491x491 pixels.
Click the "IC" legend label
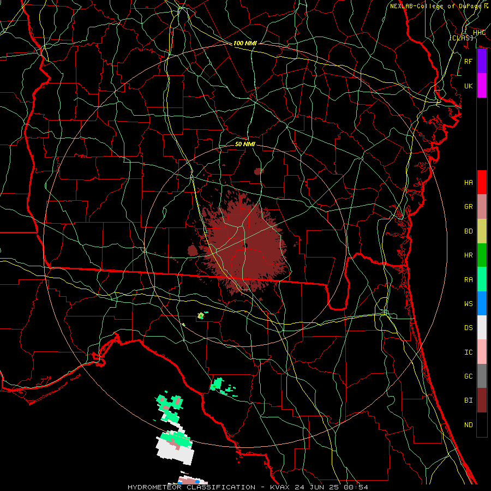[468, 352]
